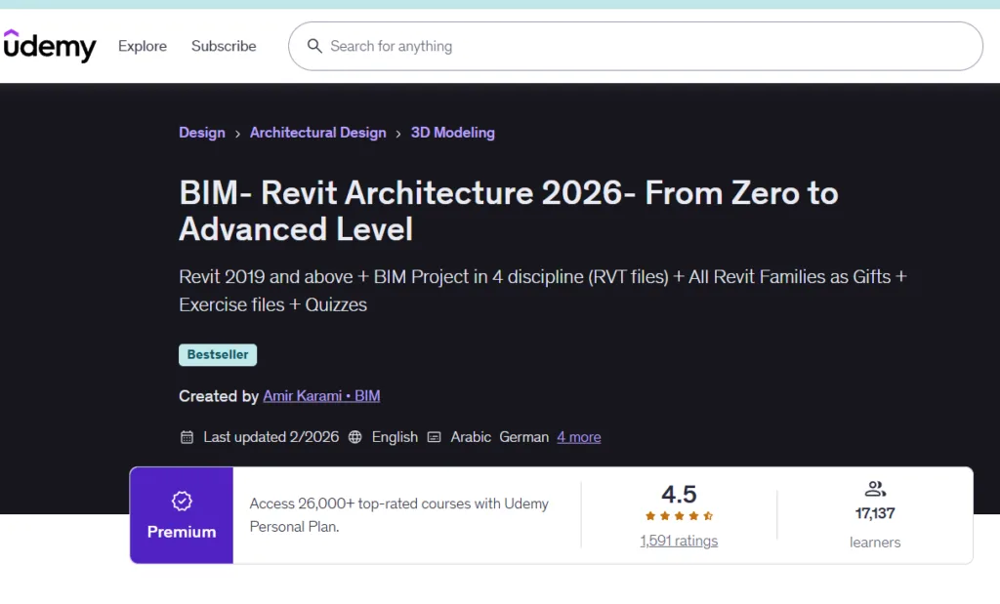Click the 4.5 rating value
1000x604 pixels.
[678, 495]
